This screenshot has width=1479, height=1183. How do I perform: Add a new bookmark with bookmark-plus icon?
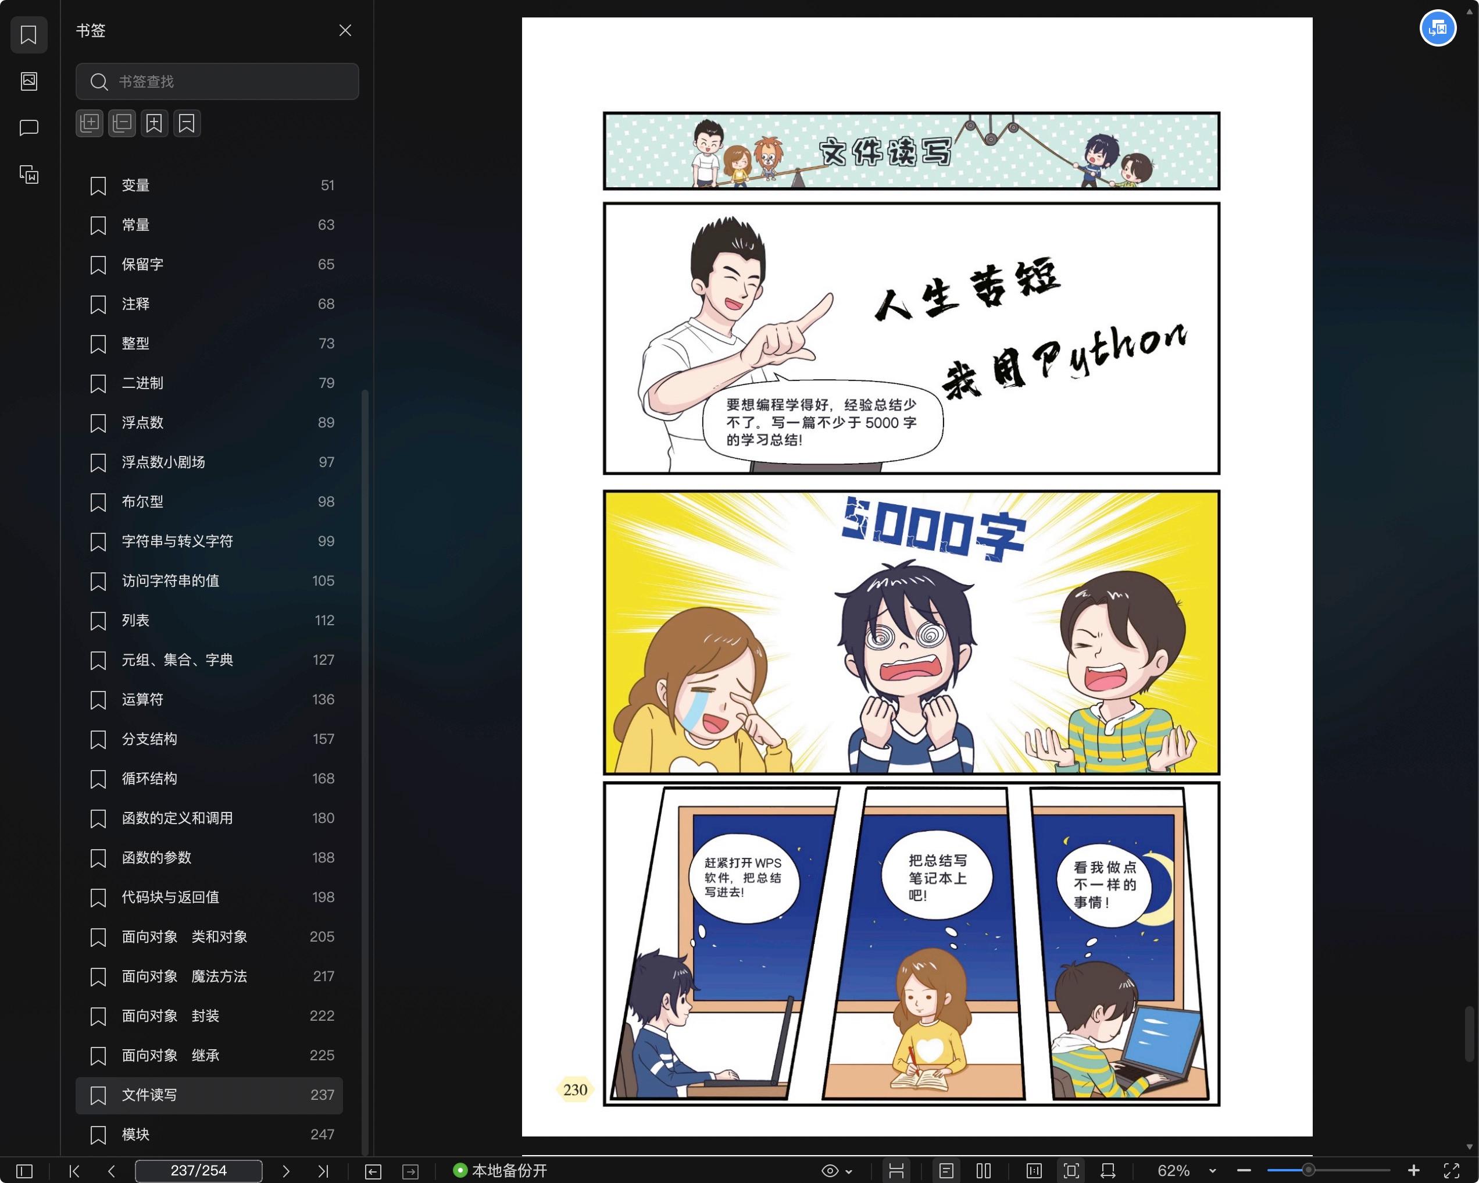pyautogui.click(x=154, y=123)
